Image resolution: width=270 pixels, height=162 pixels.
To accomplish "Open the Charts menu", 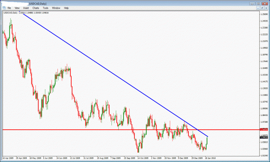I will [x=36, y=8].
